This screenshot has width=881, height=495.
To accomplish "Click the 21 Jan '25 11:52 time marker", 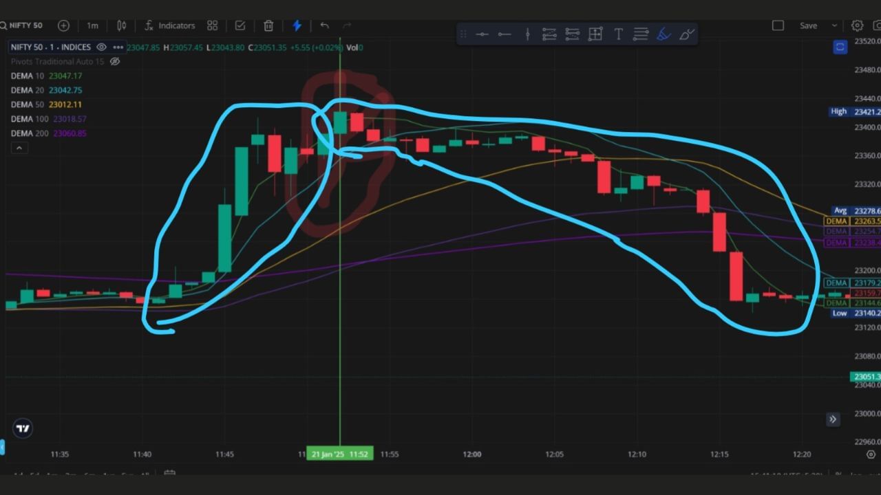I will click(340, 454).
